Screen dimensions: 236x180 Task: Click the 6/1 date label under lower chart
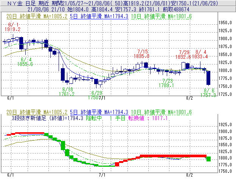point(10,175)
